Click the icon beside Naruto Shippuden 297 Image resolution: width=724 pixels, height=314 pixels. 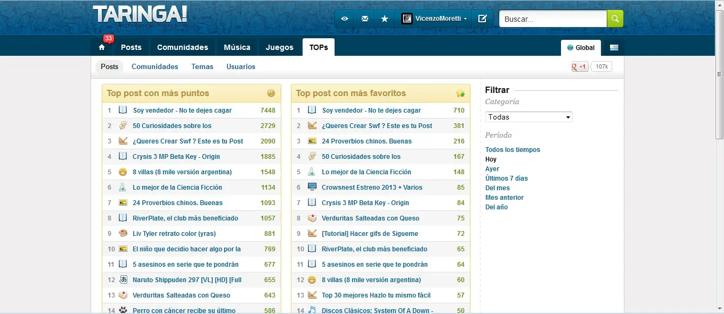point(123,279)
